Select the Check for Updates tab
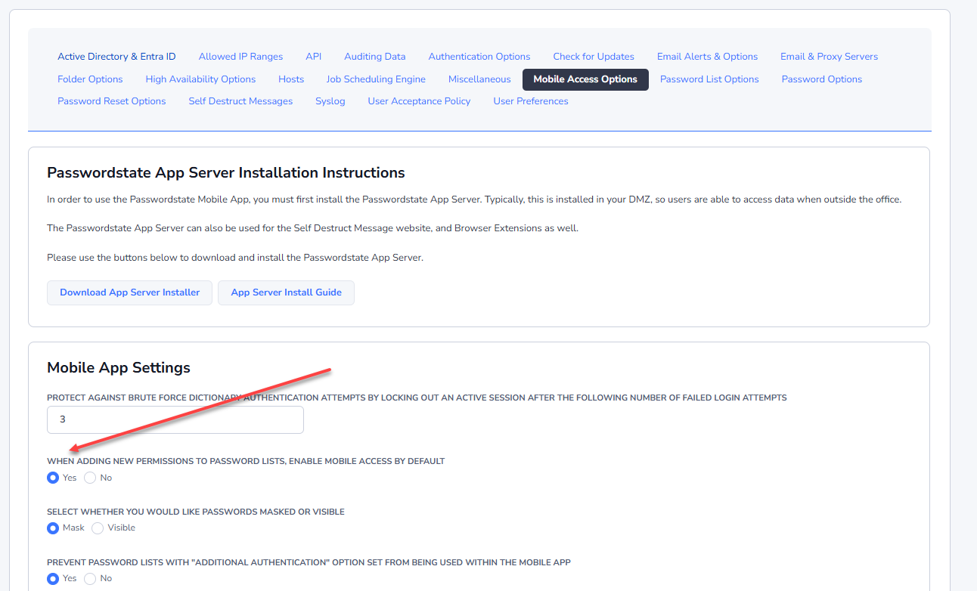Screen dimensions: 977x591 click(x=594, y=57)
